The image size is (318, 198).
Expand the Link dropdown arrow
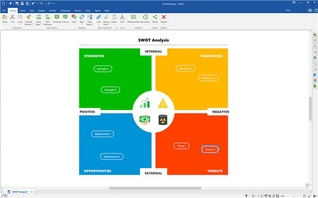click(99, 24)
